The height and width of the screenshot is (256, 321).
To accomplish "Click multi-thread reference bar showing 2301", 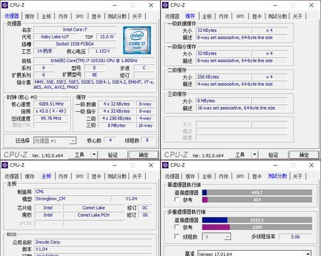I will click(257, 227).
